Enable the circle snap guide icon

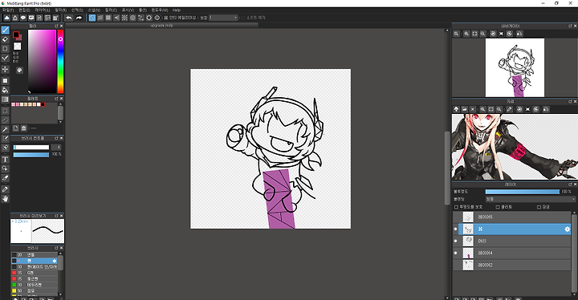132,18
